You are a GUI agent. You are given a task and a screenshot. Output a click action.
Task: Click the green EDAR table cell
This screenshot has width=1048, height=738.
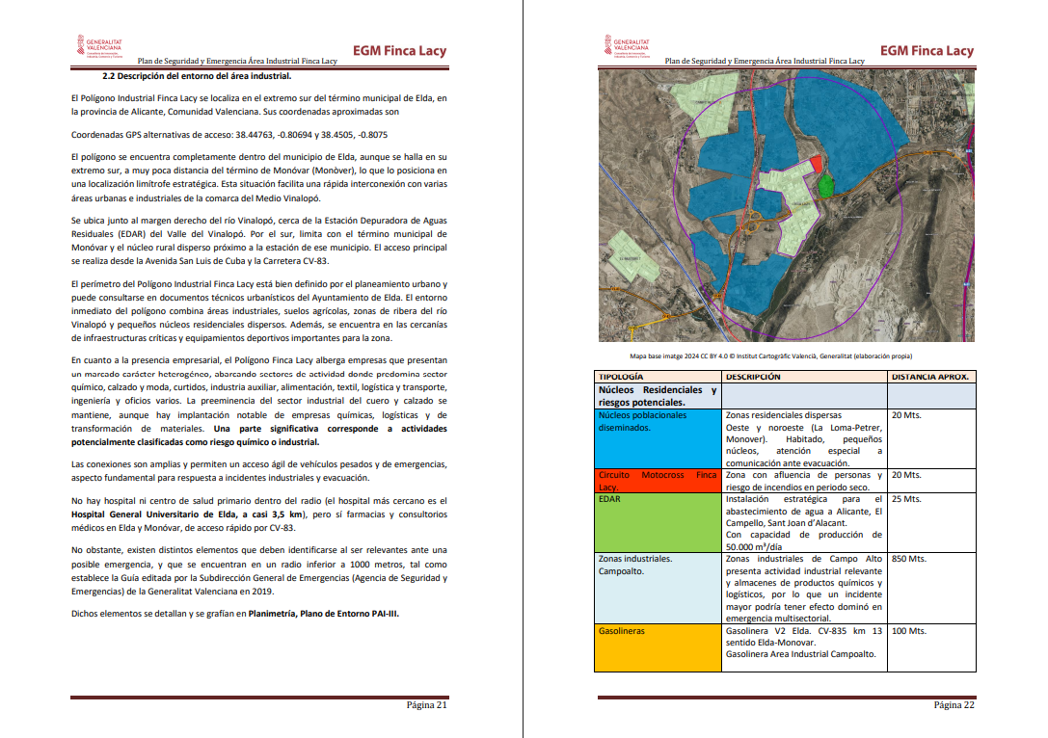coord(657,522)
